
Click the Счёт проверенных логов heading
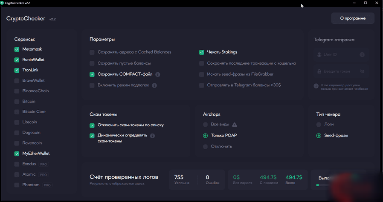[x=124, y=177]
